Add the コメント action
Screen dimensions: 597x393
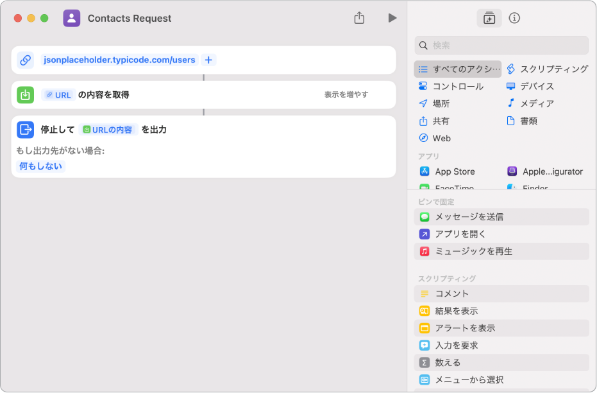pyautogui.click(x=501, y=293)
